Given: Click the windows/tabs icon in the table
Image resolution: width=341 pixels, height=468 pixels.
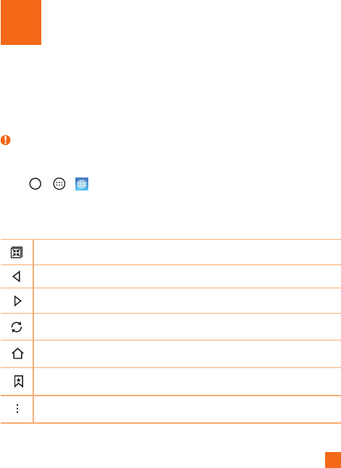Looking at the screenshot, I should pyautogui.click(x=17, y=253).
